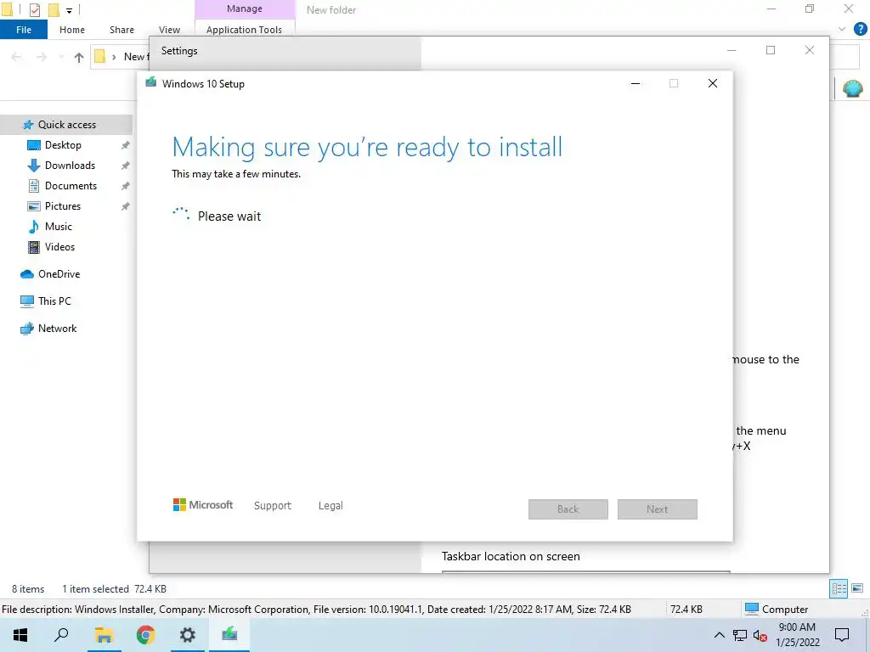
Task: Click the network tray icon
Action: pos(740,635)
